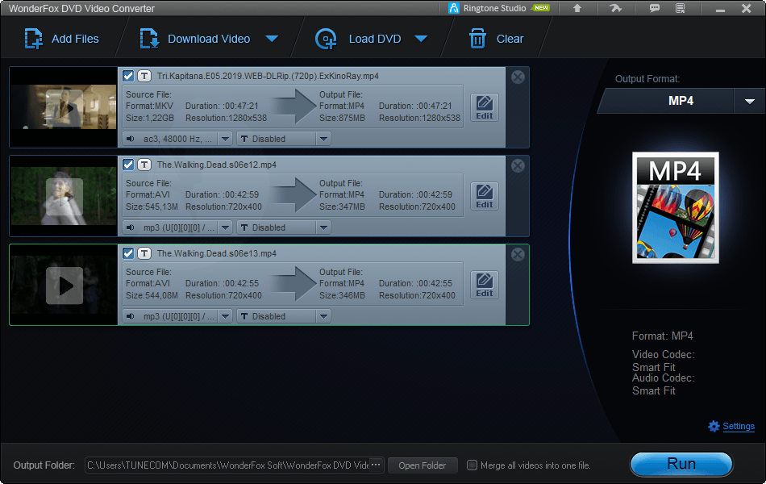Enable Merge all videos into one file
The image size is (766, 484).
pyautogui.click(x=473, y=465)
